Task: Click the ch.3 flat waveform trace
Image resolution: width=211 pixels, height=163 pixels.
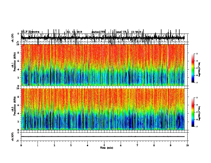Action: 103,137
